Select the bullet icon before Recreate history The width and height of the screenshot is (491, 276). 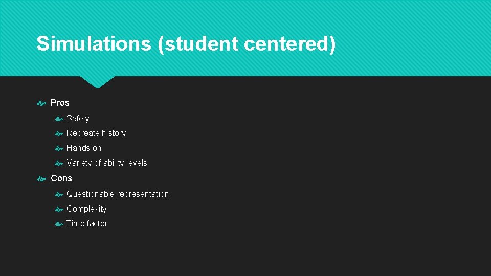(59, 133)
